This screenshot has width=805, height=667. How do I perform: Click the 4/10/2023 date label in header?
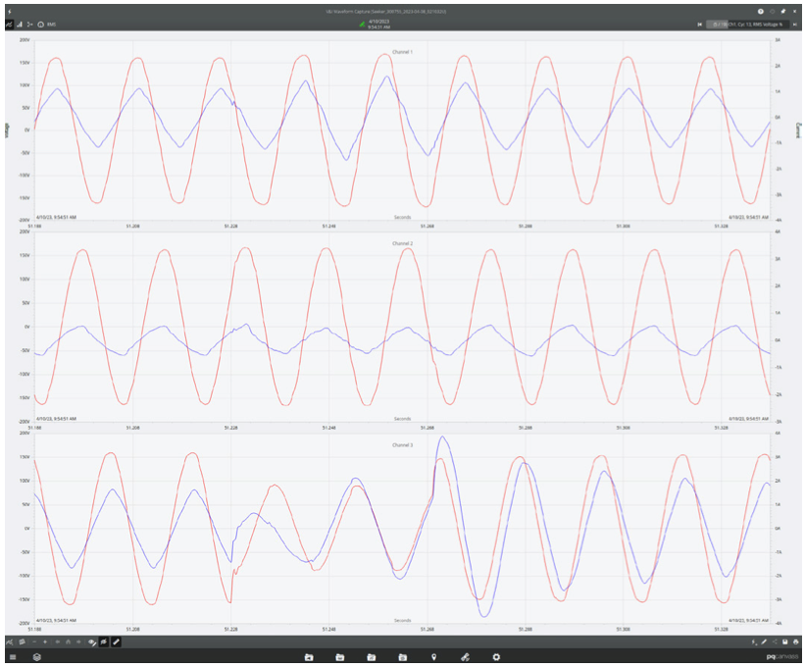[378, 22]
